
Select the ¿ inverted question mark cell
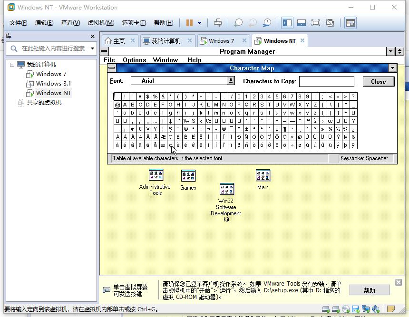pyautogui.click(x=353, y=129)
